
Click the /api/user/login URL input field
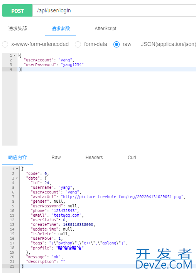point(114,11)
